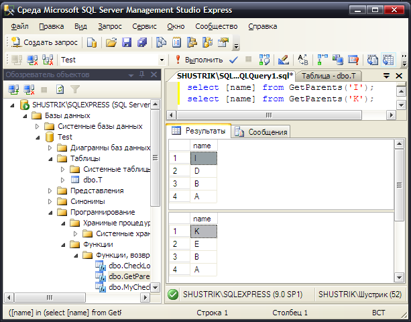Viewport: 411px width, 322px height.
Task: Switch to Results to Grid output
Action: pyautogui.click(x=388, y=60)
